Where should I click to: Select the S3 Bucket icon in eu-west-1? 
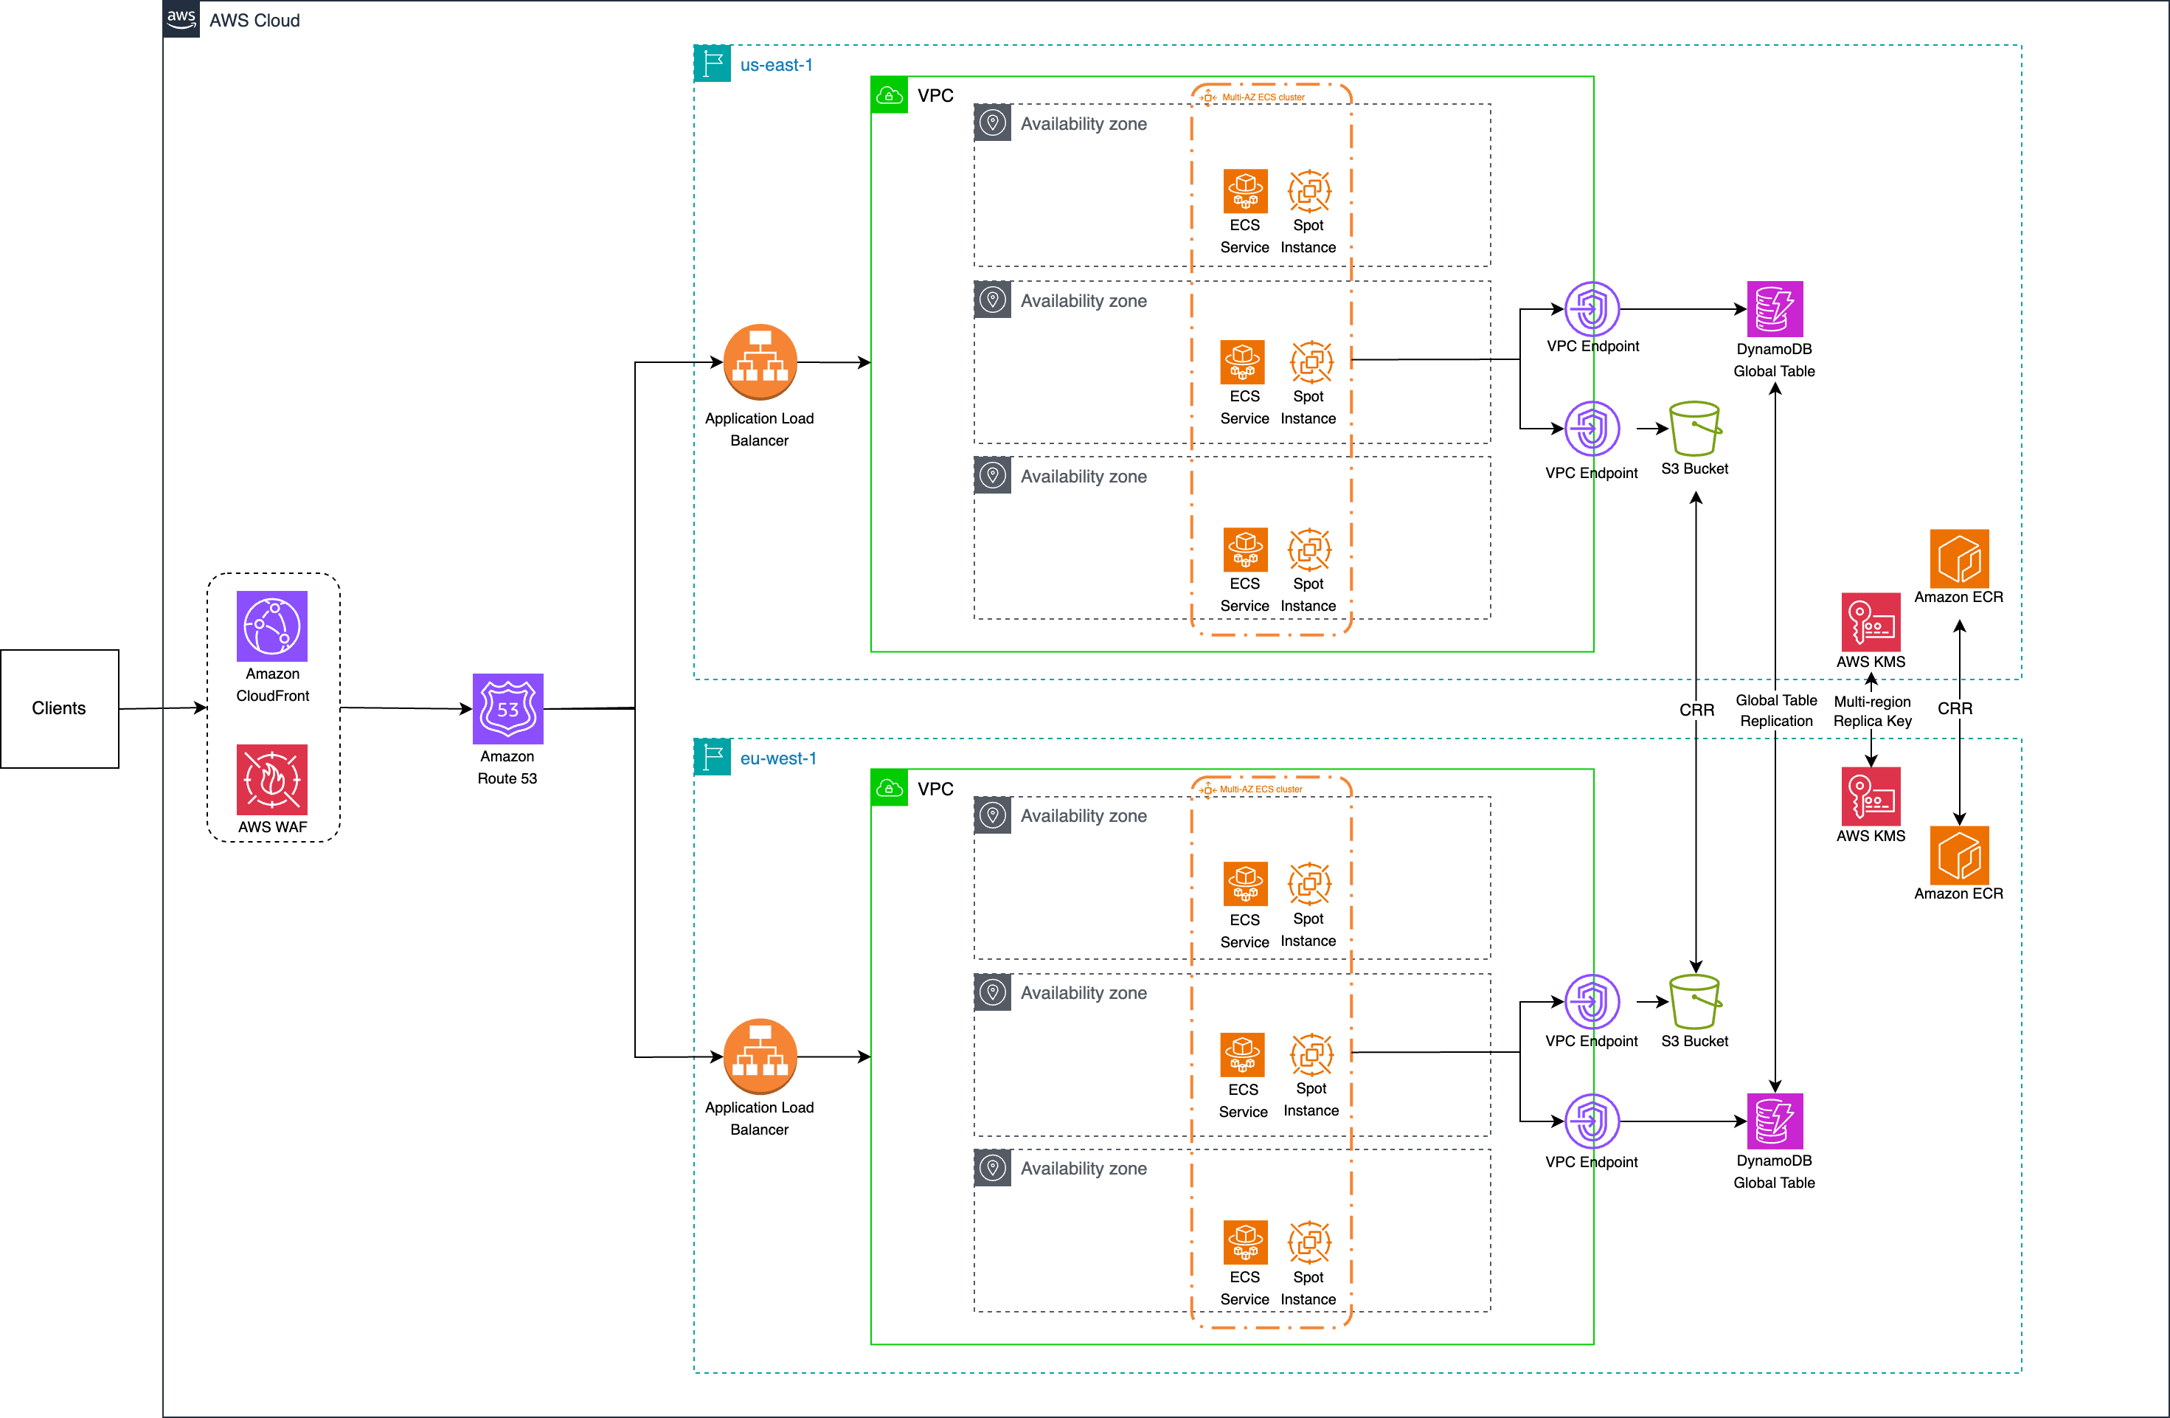1694,1001
